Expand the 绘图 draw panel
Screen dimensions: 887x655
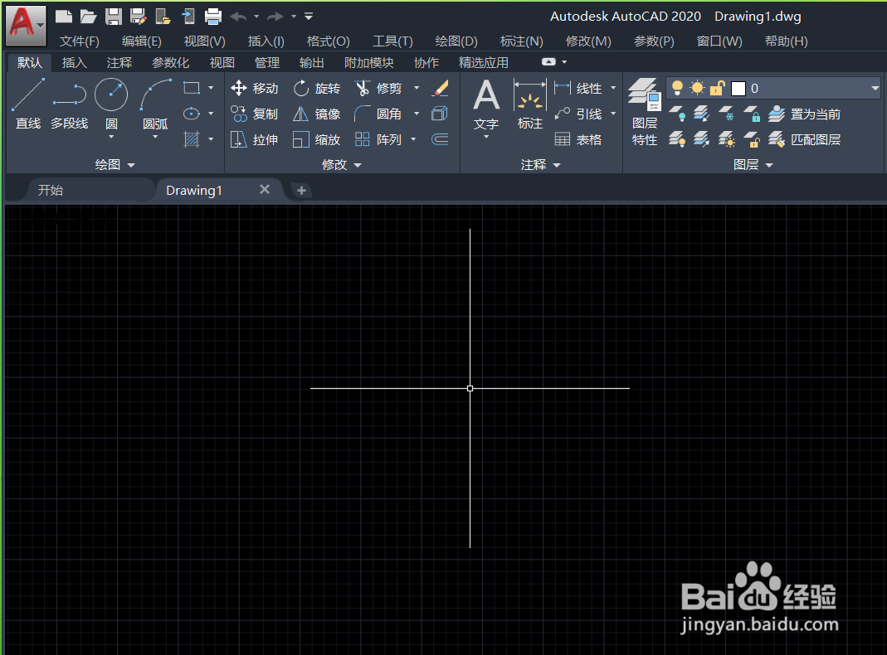pyautogui.click(x=115, y=164)
